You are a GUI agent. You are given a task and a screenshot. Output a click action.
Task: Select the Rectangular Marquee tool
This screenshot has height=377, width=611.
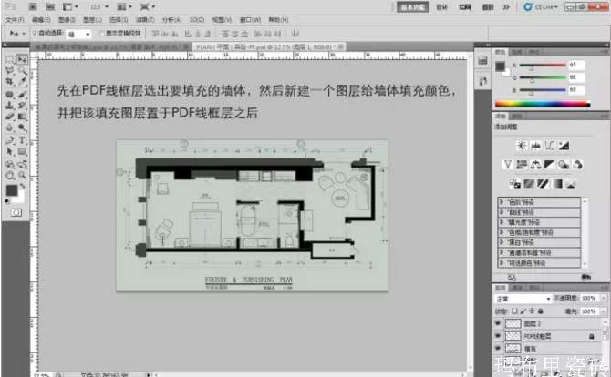point(9,59)
